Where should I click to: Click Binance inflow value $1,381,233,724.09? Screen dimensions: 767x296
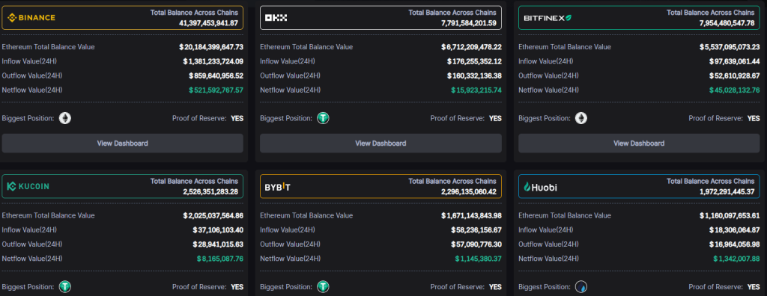point(213,61)
